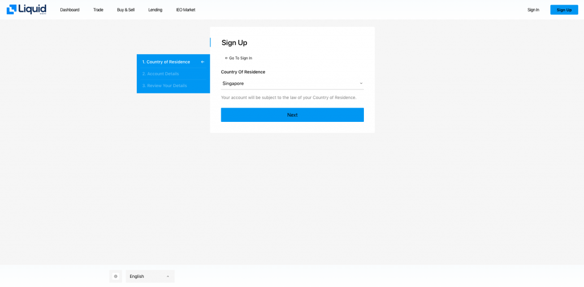Click the arrow icon beside Country of Residence step
Screen dimensions: 584x287
[x=202, y=62]
